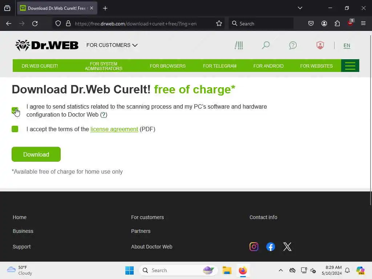Open Business footer link
The width and height of the screenshot is (372, 279).
point(23,231)
